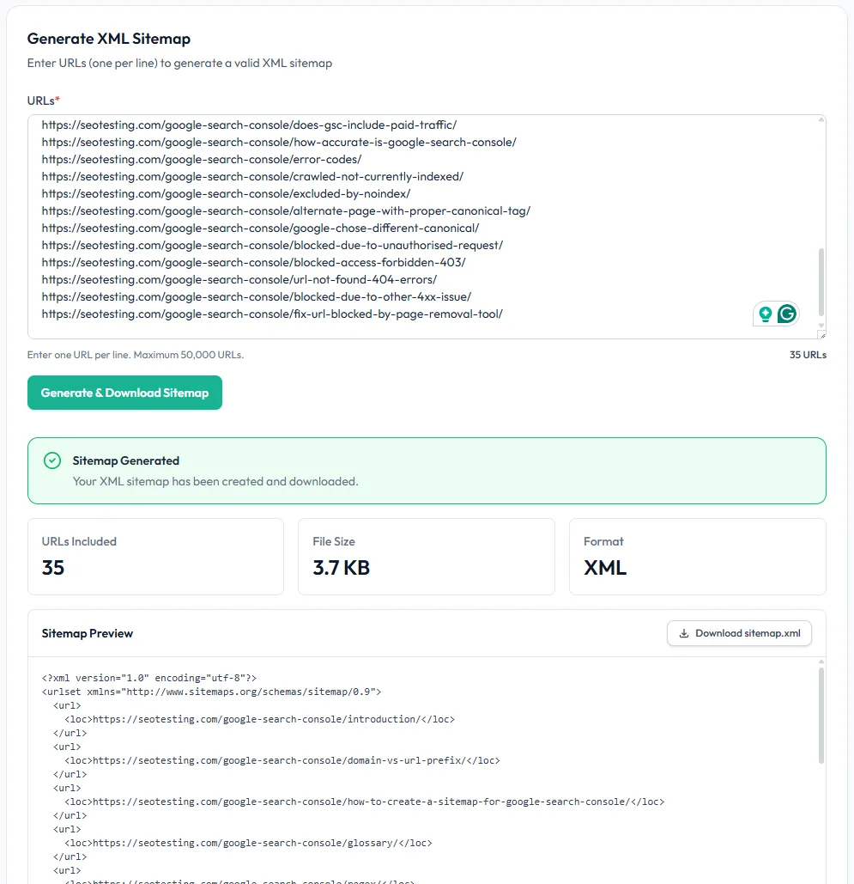This screenshot has width=854, height=884.
Task: Click the Grammarly G logo icon
Action: tap(787, 314)
